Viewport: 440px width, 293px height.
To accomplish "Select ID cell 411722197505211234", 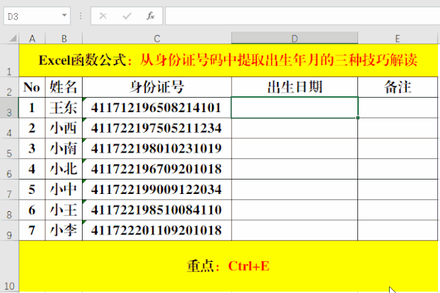I will 157,128.
